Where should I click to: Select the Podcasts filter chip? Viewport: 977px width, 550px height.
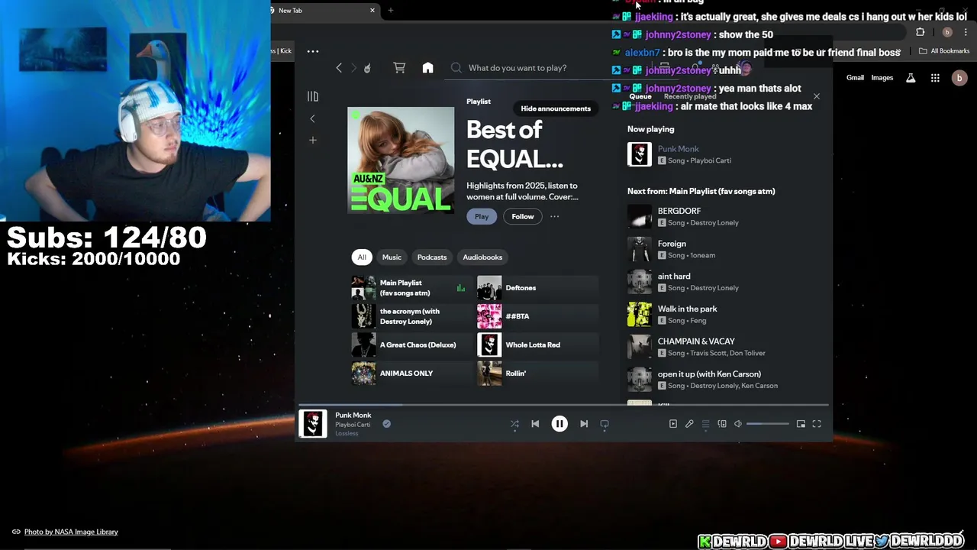click(432, 257)
